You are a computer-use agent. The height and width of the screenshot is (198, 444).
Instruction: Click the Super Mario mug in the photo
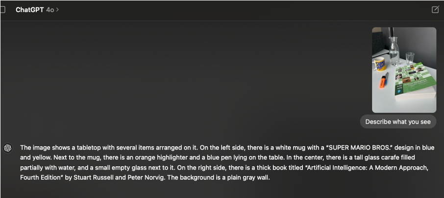(380, 65)
